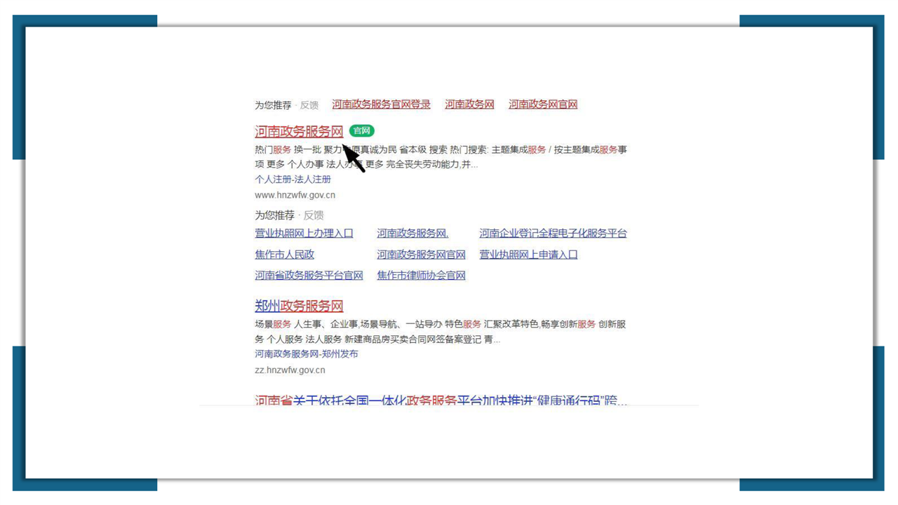
Task: Select 河南企业登记全程电子化服务平台 link
Action: (553, 234)
